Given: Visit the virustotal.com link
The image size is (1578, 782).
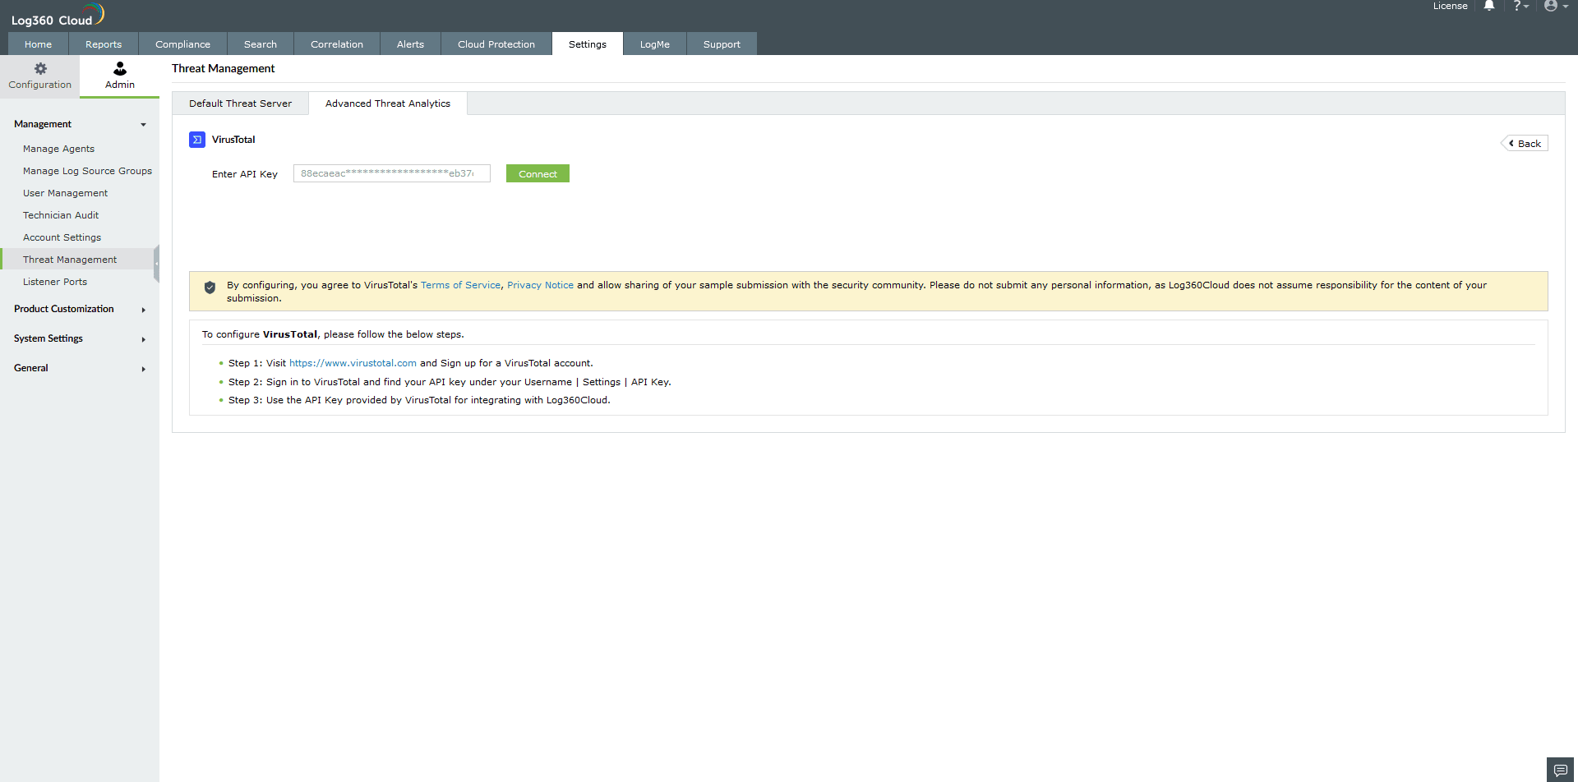Looking at the screenshot, I should pos(353,362).
